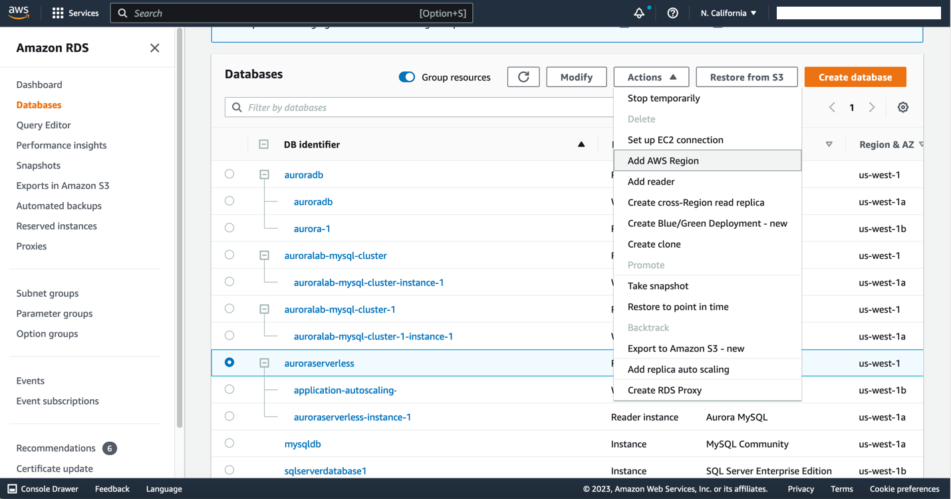Collapse the auroralab-mysql-cluster tree
This screenshot has height=499, width=951.
264,255
